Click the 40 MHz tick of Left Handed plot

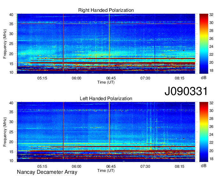(11, 103)
